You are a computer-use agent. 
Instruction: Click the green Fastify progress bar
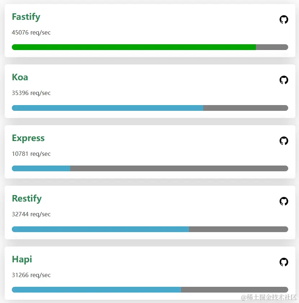[134, 47]
